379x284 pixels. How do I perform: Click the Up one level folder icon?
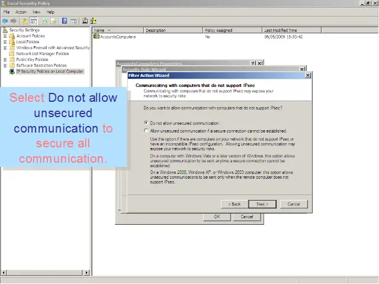point(25,21)
